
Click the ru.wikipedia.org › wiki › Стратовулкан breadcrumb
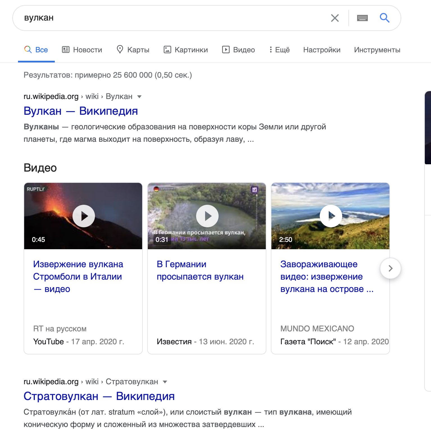coord(91,382)
